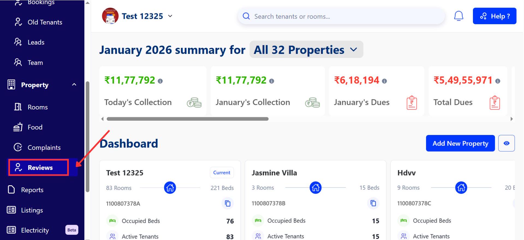Click info icon beside Today's Collection amount
The height and width of the screenshot is (240, 524).
pos(160,81)
